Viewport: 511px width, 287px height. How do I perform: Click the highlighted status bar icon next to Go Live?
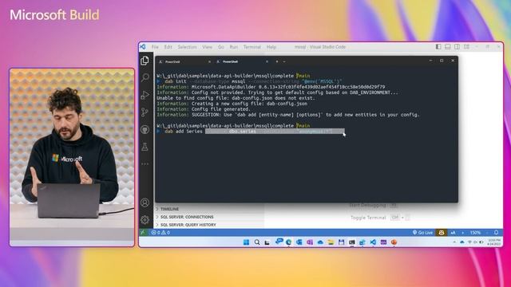(442, 232)
